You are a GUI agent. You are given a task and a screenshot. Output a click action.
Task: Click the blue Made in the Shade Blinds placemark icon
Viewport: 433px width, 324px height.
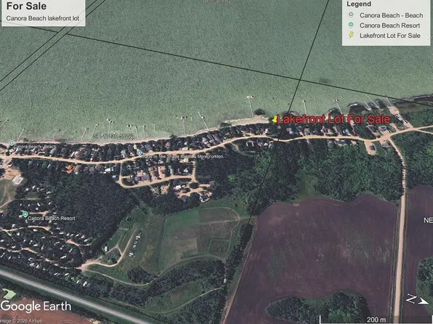(139, 153)
